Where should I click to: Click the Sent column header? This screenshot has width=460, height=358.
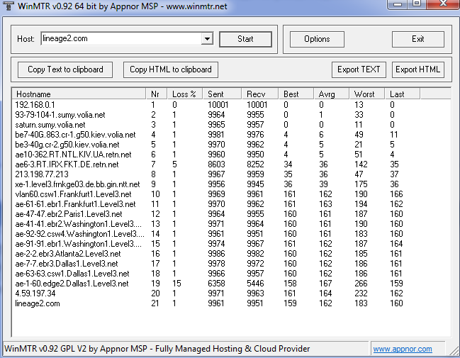click(222, 94)
